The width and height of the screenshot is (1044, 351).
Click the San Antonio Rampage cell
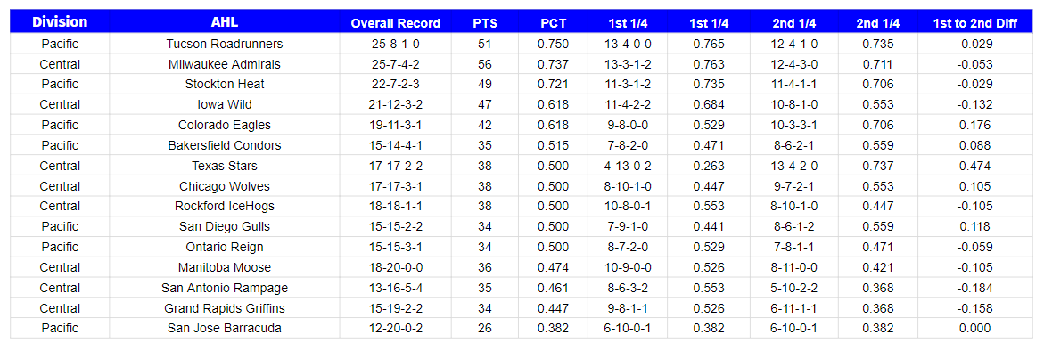click(225, 289)
